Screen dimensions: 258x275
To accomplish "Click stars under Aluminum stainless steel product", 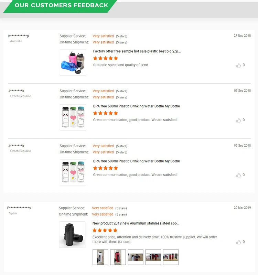I will [105, 230].
